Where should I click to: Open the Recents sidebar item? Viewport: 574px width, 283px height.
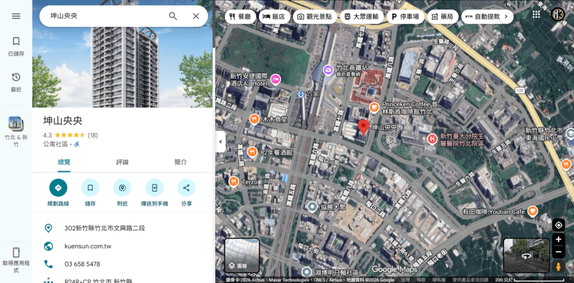(x=16, y=82)
